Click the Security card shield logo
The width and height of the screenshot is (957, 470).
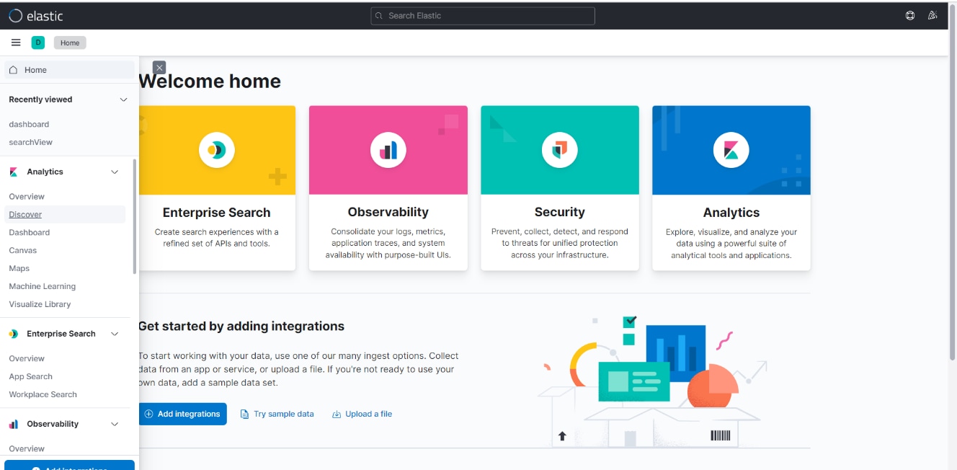[x=560, y=150]
